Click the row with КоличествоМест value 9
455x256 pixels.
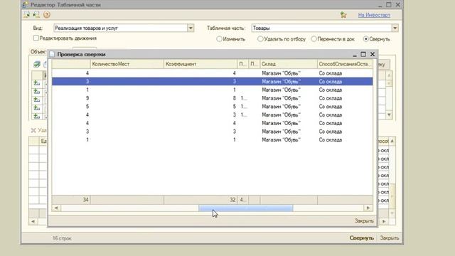[x=213, y=98]
